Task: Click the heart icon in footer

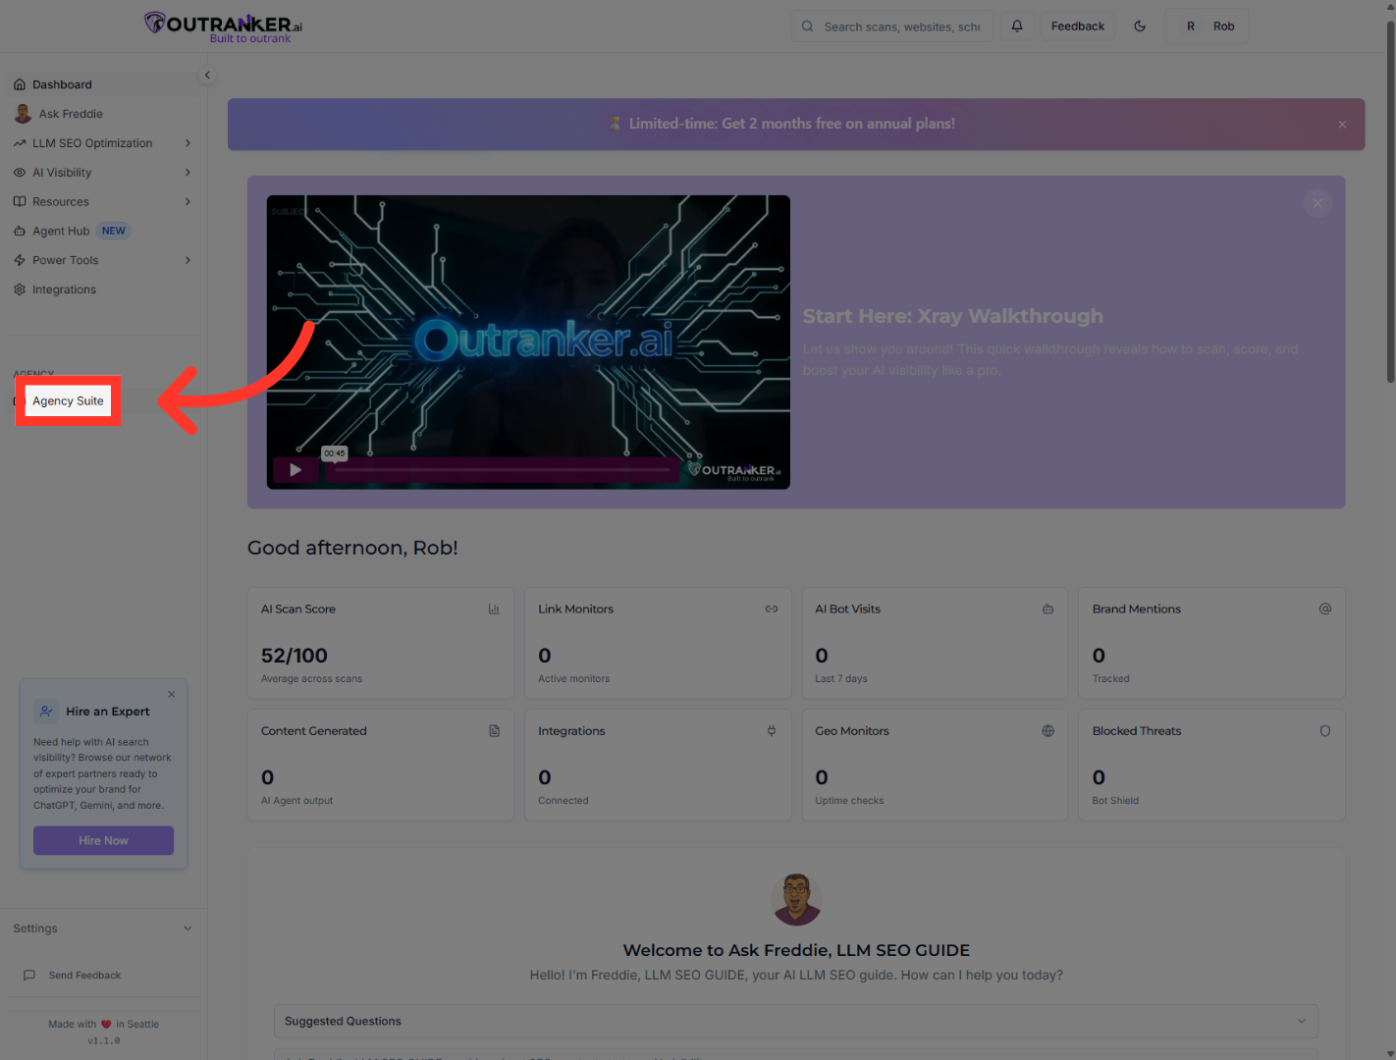Action: (106, 1025)
